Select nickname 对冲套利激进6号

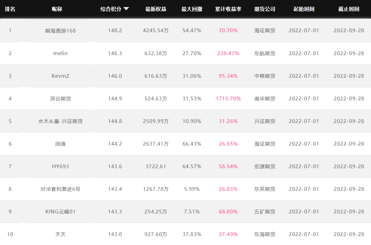tap(60, 189)
